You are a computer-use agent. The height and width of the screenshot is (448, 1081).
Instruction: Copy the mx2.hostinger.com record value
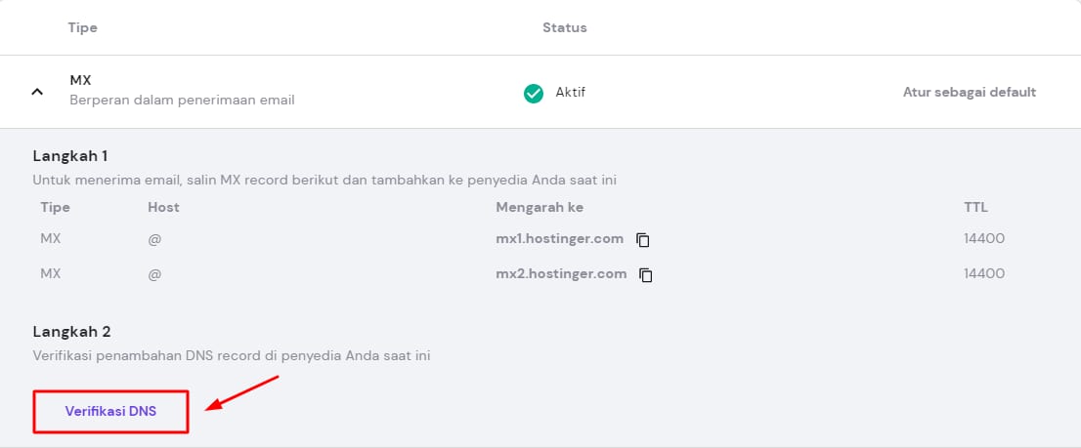click(x=646, y=275)
